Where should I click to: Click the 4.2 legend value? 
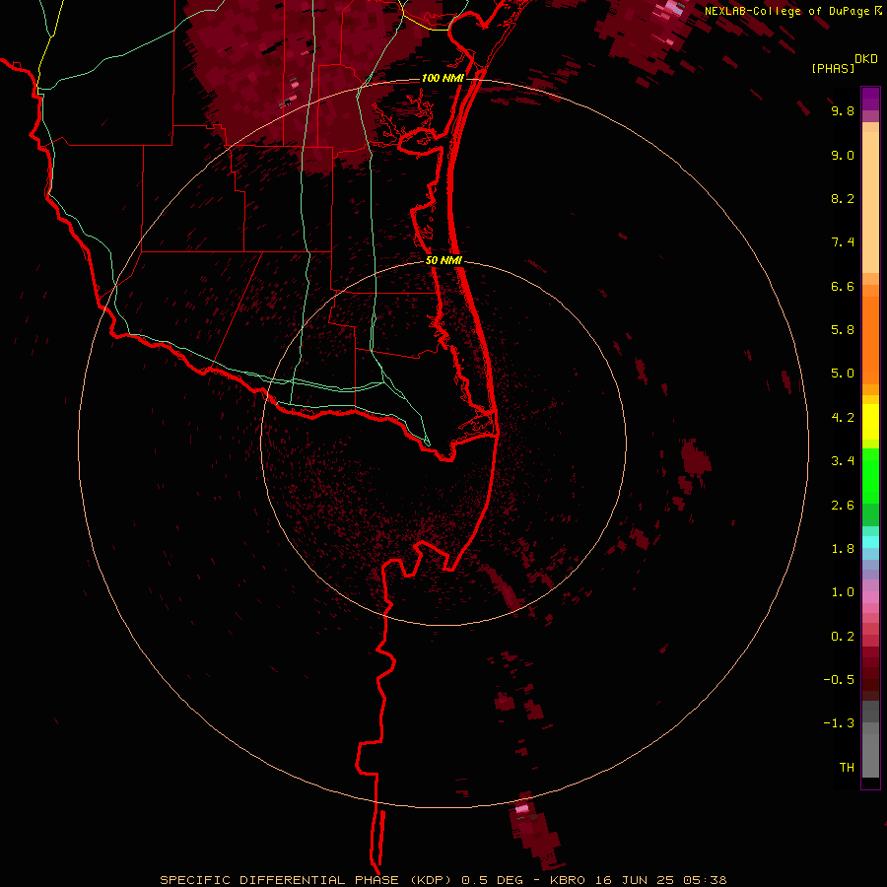tap(843, 418)
